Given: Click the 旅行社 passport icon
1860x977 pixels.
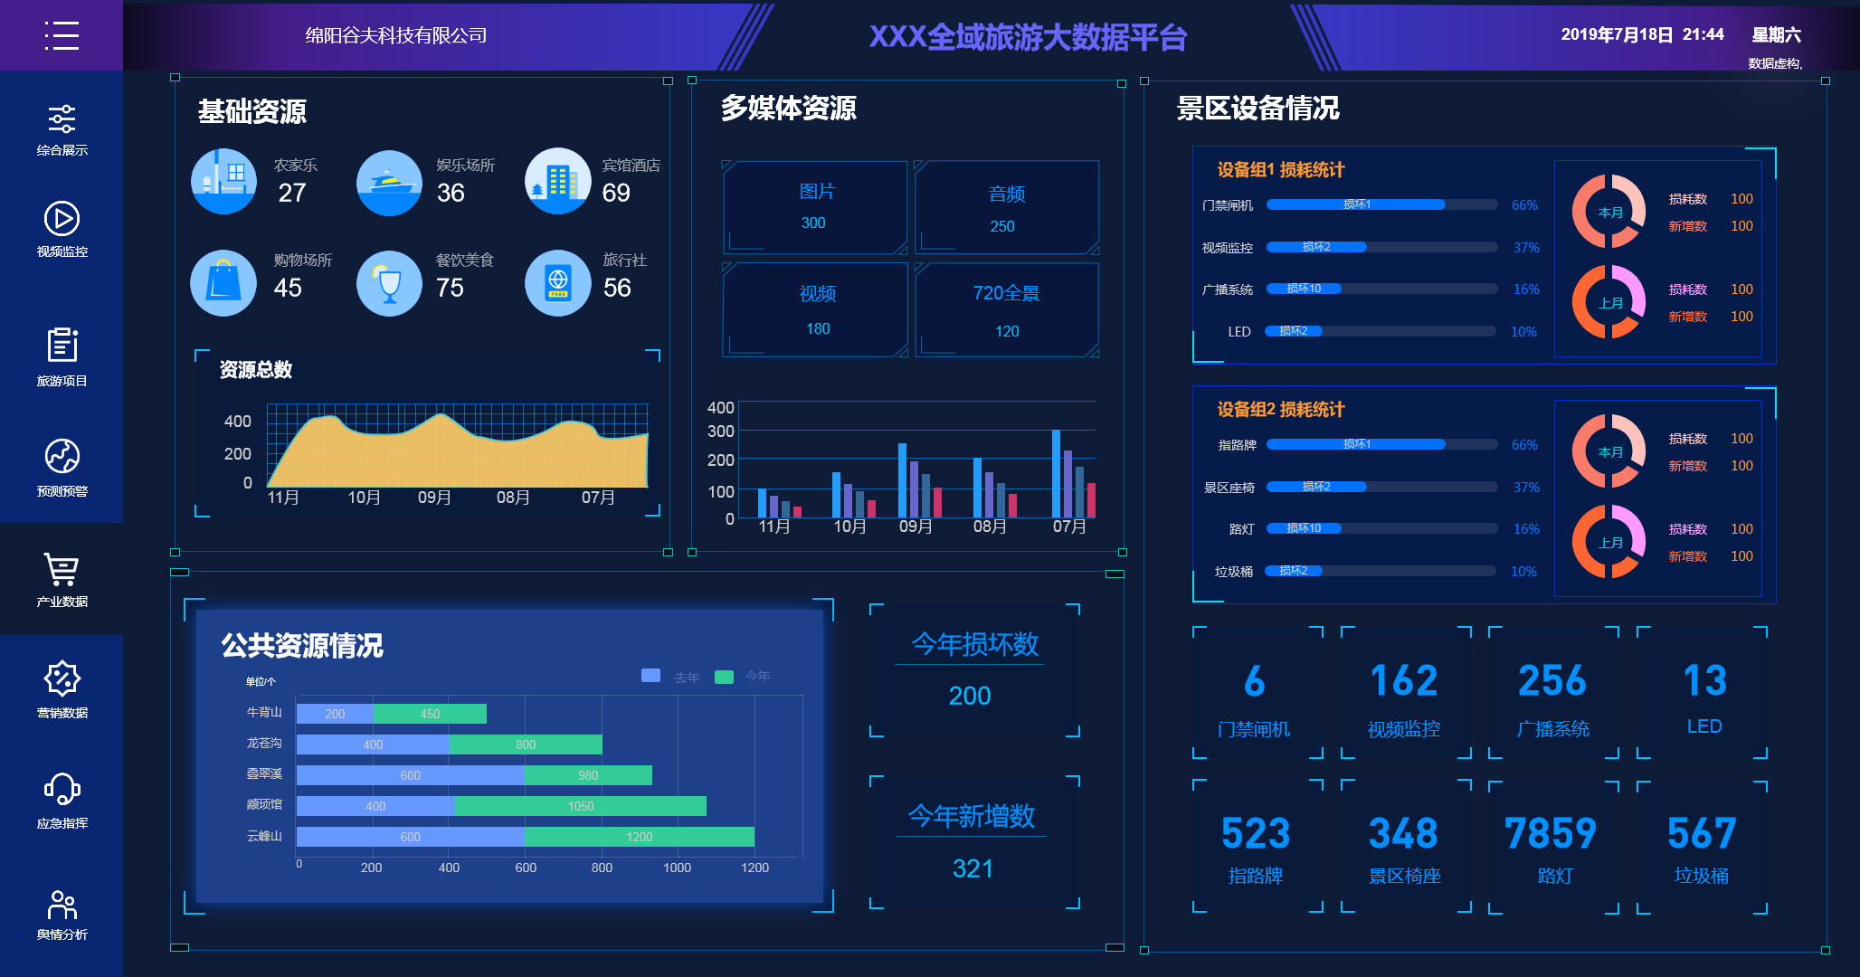Looking at the screenshot, I should tap(557, 282).
